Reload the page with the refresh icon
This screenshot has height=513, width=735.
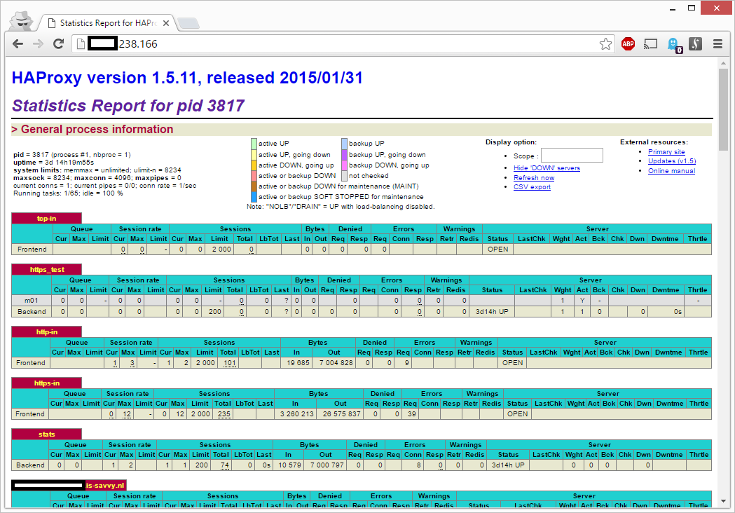[x=59, y=44]
